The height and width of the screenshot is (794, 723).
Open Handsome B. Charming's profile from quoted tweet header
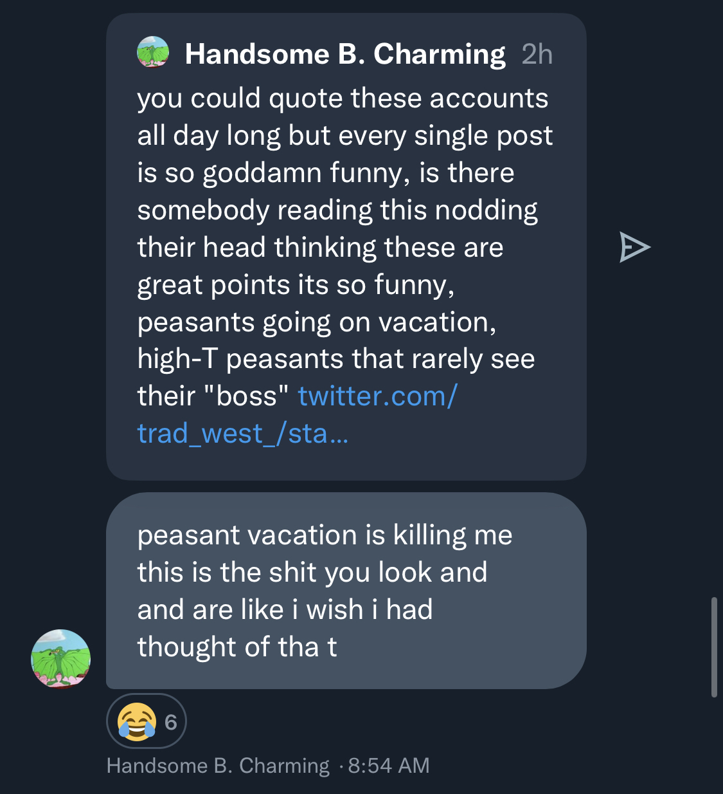click(345, 54)
